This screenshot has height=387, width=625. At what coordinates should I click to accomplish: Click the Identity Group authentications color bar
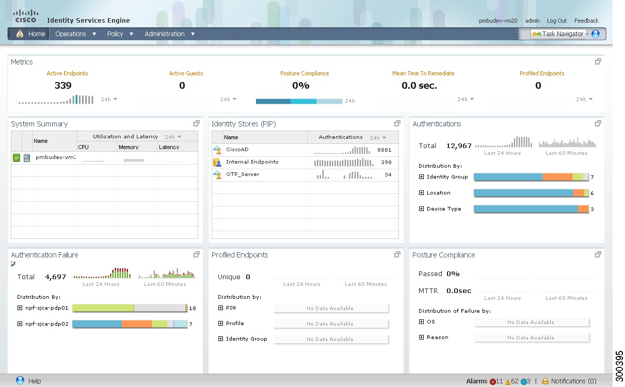[x=531, y=177]
